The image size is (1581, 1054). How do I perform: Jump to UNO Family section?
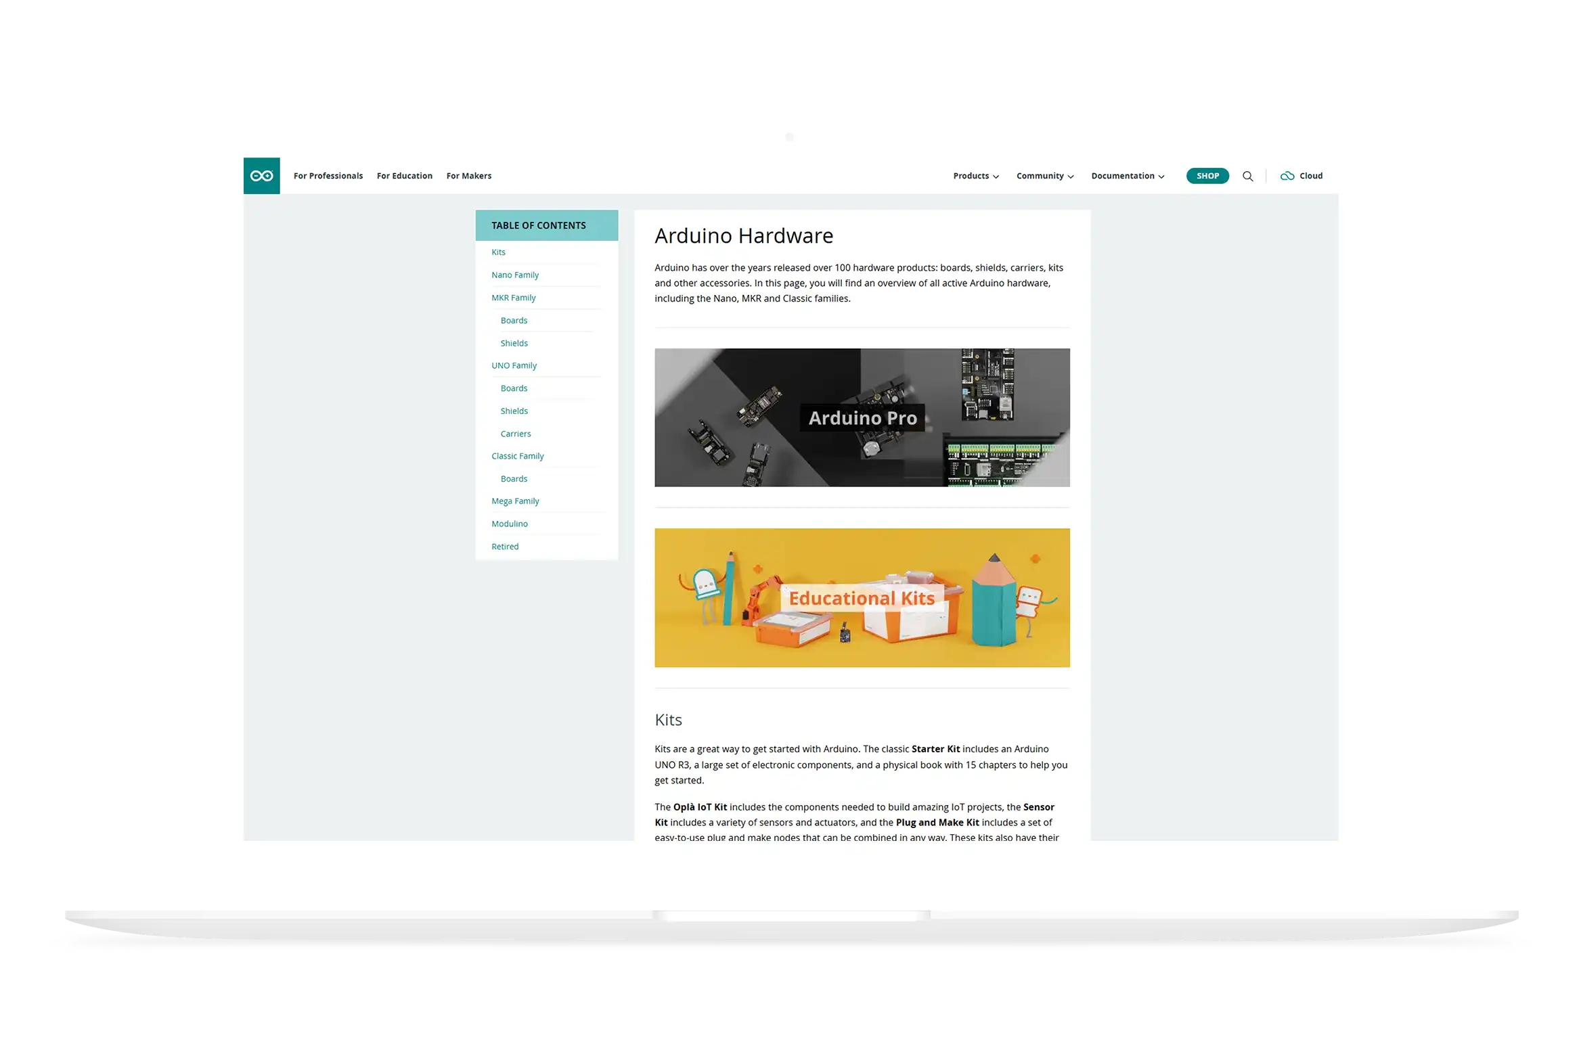pyautogui.click(x=514, y=366)
